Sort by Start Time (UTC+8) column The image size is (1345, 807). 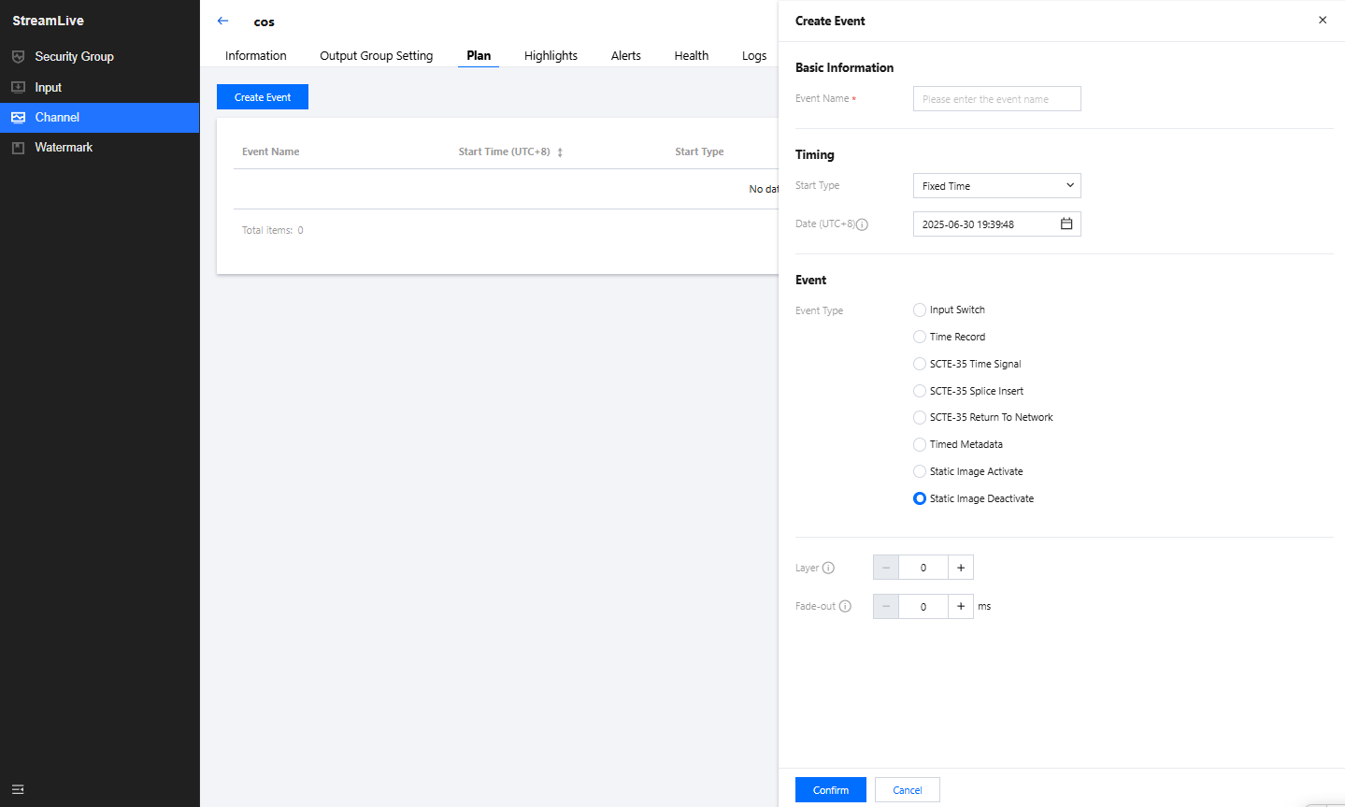(x=560, y=152)
